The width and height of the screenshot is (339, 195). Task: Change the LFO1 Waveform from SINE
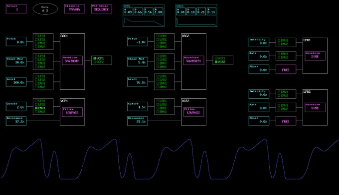coord(315,56)
